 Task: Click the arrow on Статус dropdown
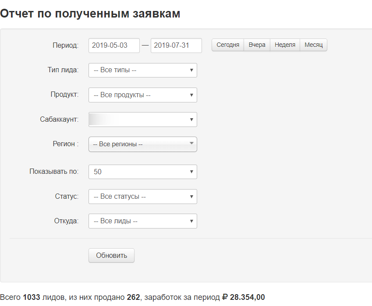[191, 197]
